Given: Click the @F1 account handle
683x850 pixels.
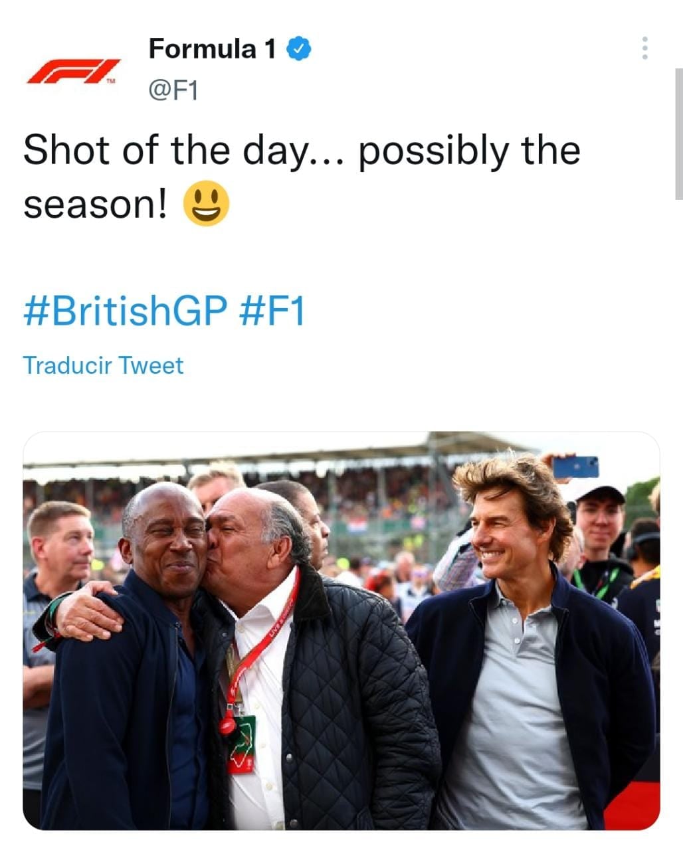Looking at the screenshot, I should tap(173, 90).
